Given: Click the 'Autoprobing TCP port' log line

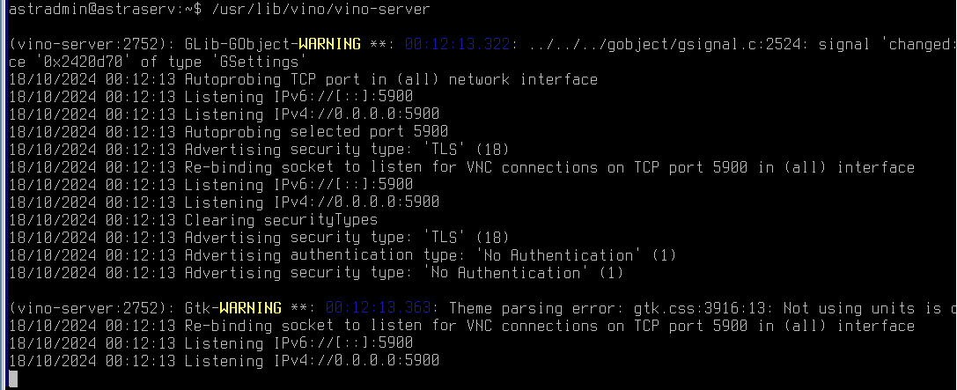Looking at the screenshot, I should click(304, 79).
